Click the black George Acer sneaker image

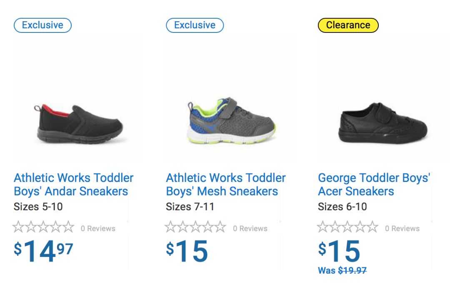point(383,124)
